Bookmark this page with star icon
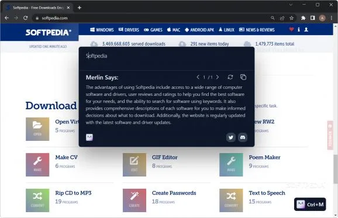 point(291,18)
